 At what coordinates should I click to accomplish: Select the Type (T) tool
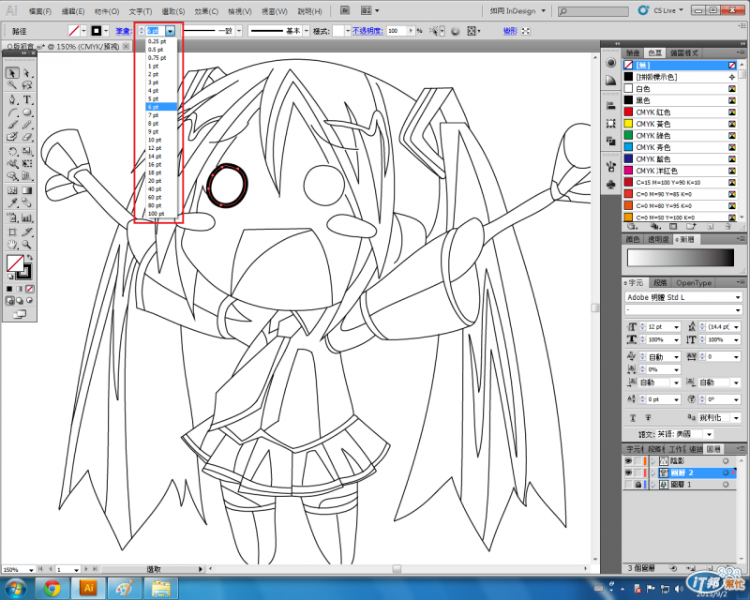pos(27,99)
